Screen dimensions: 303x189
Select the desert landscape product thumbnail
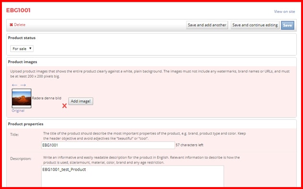pyautogui.click(x=22, y=98)
